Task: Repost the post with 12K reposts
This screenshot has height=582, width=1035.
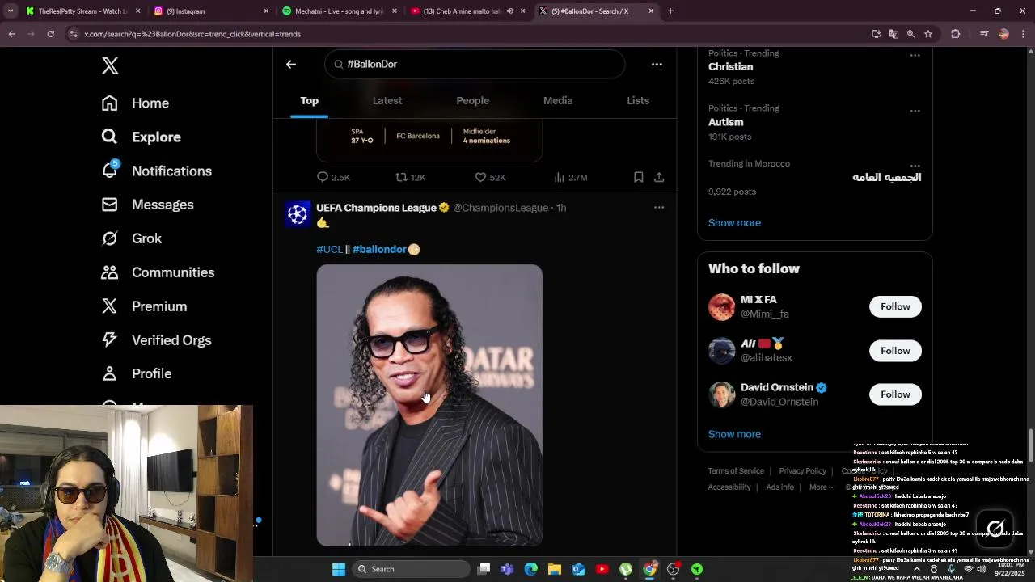Action: coord(410,177)
